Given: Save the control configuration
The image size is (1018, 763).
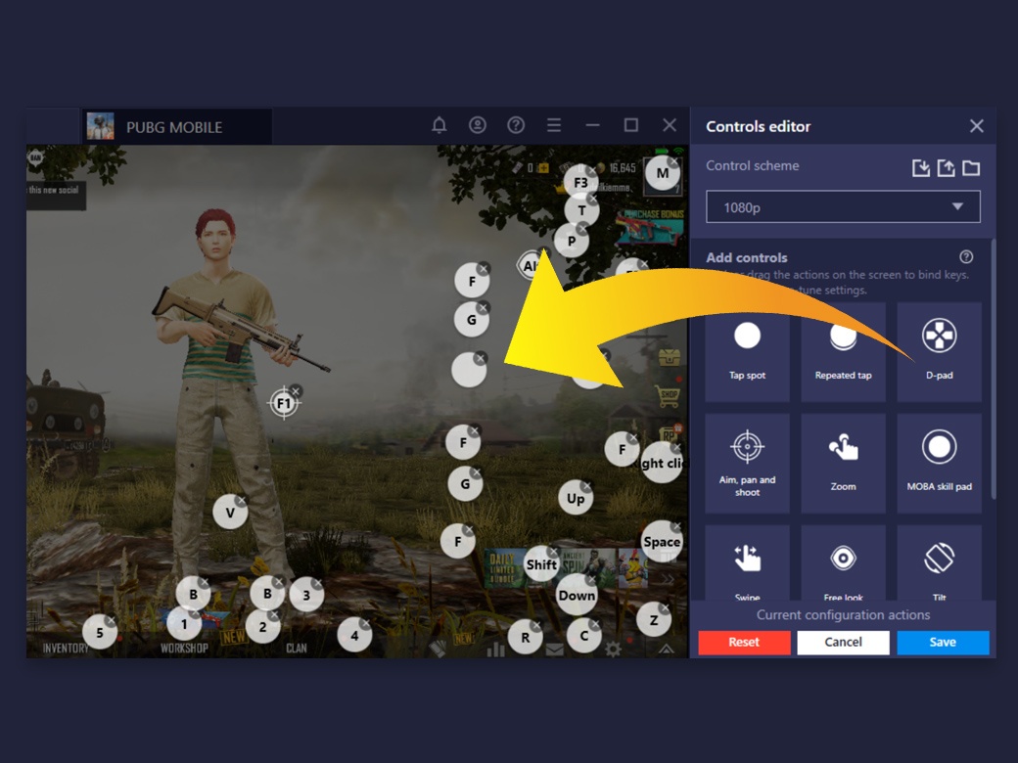Looking at the screenshot, I should [943, 642].
